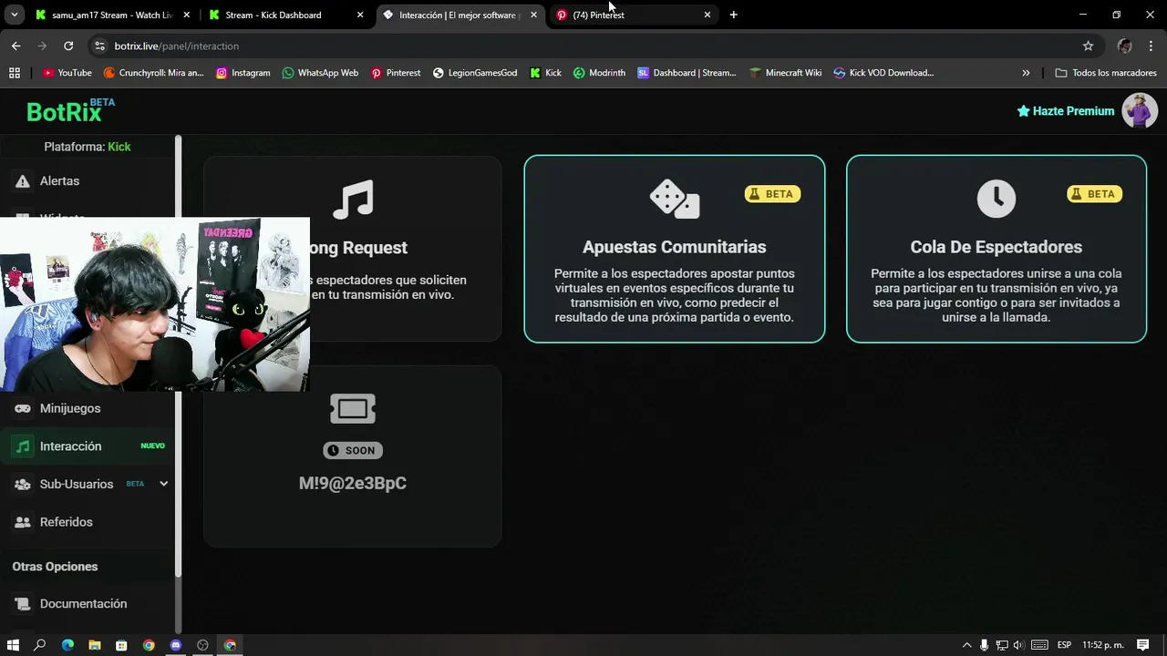Click the star icon beside Hazte Premium
The width and height of the screenshot is (1167, 656).
[1023, 111]
